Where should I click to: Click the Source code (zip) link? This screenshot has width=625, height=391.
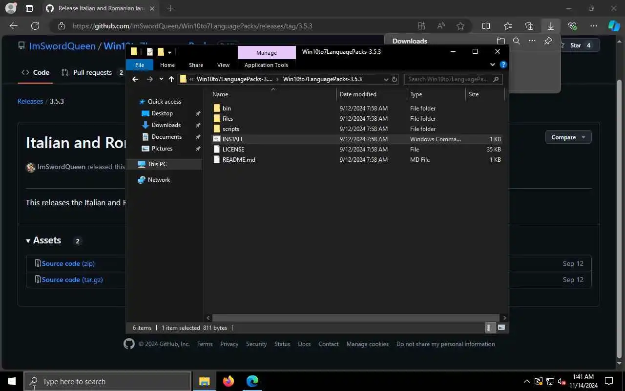[68, 263]
